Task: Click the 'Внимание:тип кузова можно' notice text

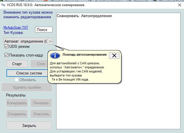Action: pos(28,12)
